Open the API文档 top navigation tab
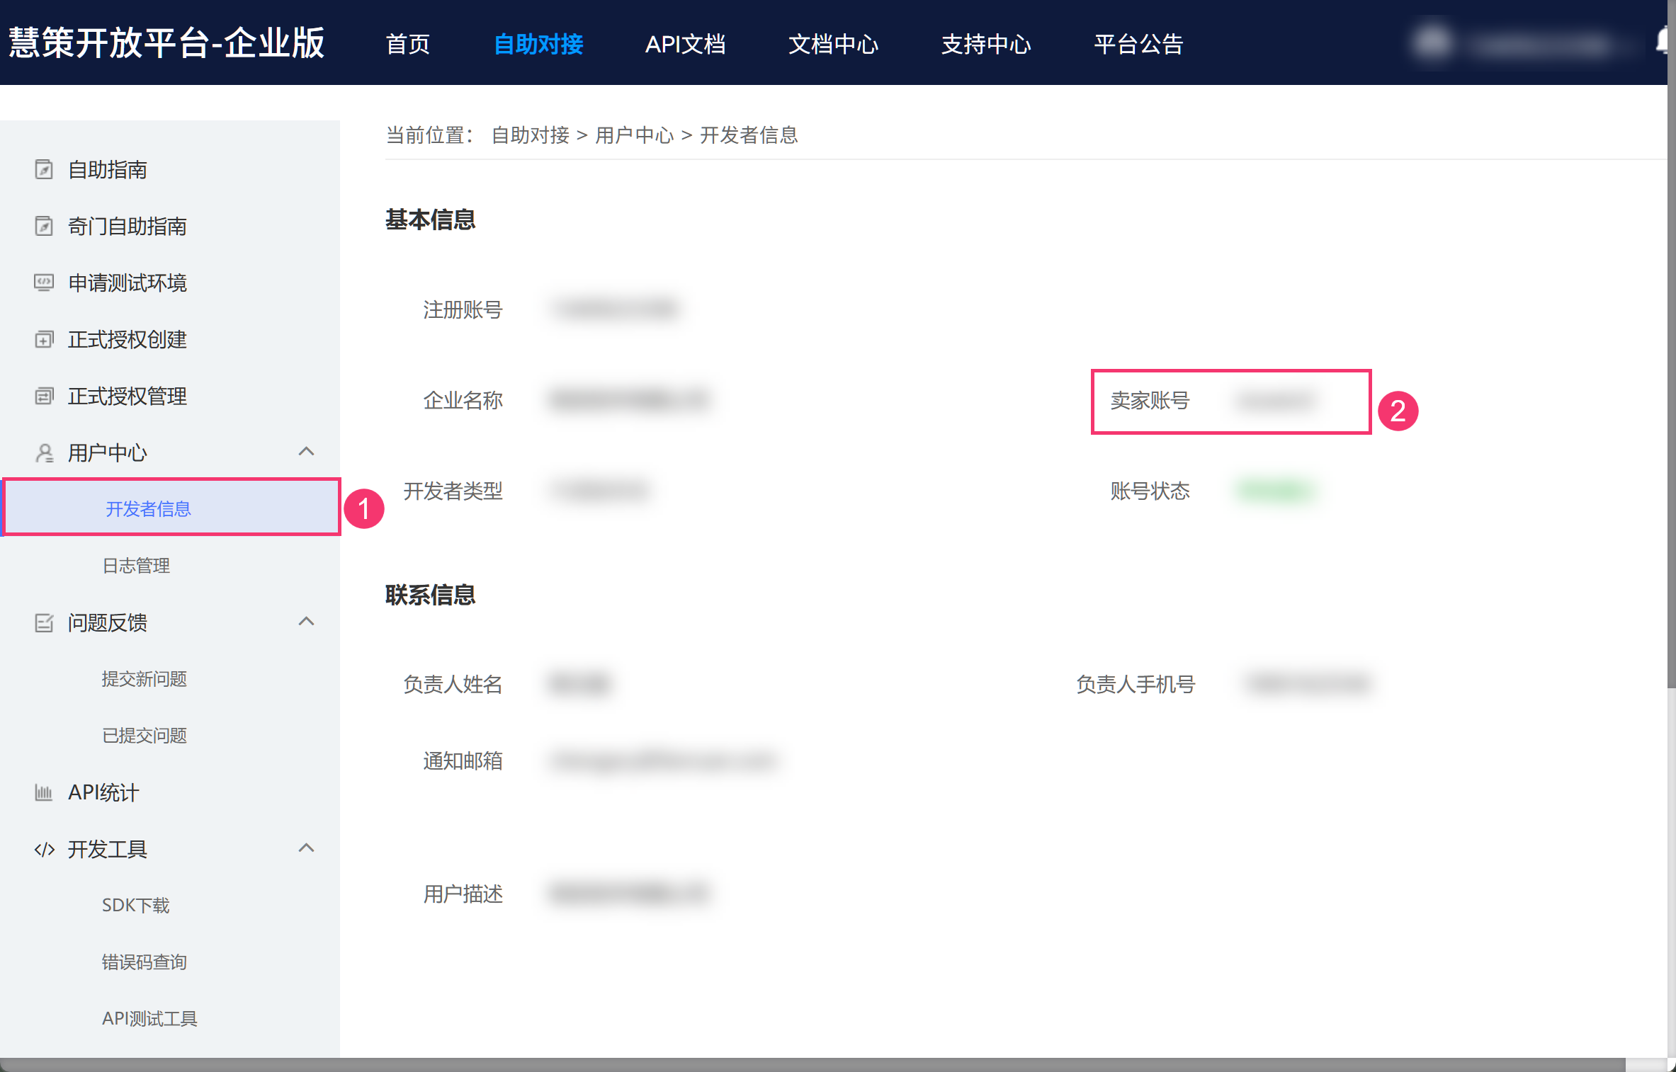Image resolution: width=1676 pixels, height=1072 pixels. 685,44
